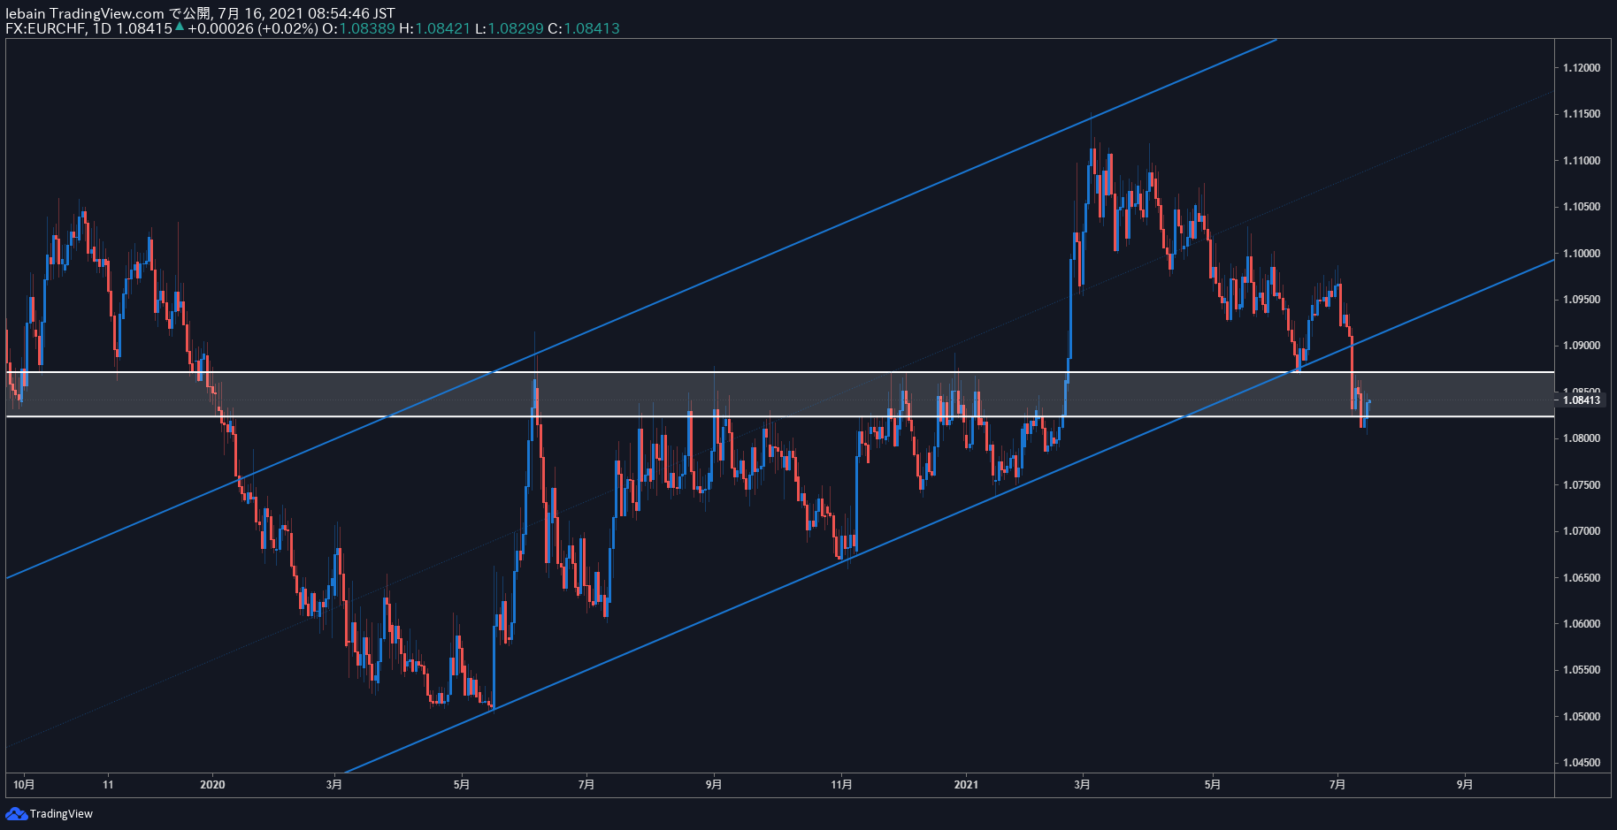
Task: Click the low value L:1.08299
Action: pyautogui.click(x=510, y=28)
